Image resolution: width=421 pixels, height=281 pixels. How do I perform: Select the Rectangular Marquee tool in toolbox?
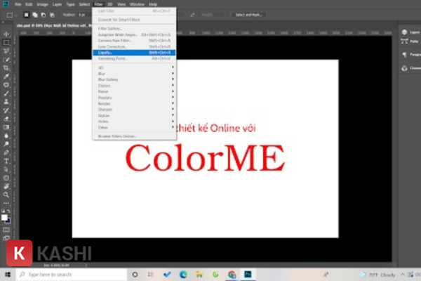tap(6, 42)
